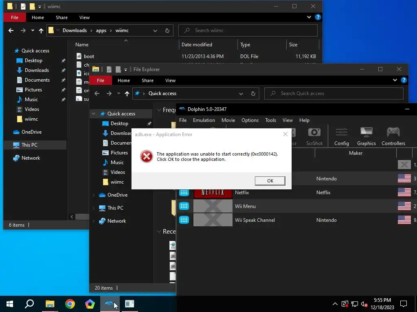
Task: Click Search Quick access input field
Action: [334, 93]
